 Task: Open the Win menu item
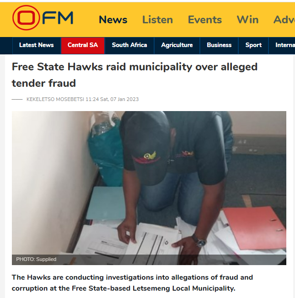click(x=247, y=20)
